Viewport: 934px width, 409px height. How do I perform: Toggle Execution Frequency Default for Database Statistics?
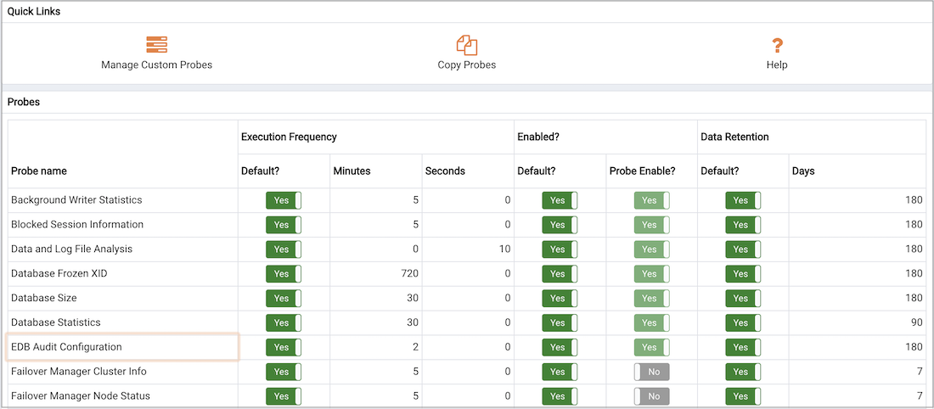pyautogui.click(x=284, y=322)
